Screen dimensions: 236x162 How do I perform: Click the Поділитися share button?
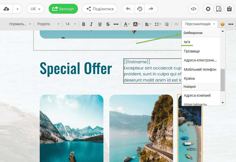pos(100,9)
